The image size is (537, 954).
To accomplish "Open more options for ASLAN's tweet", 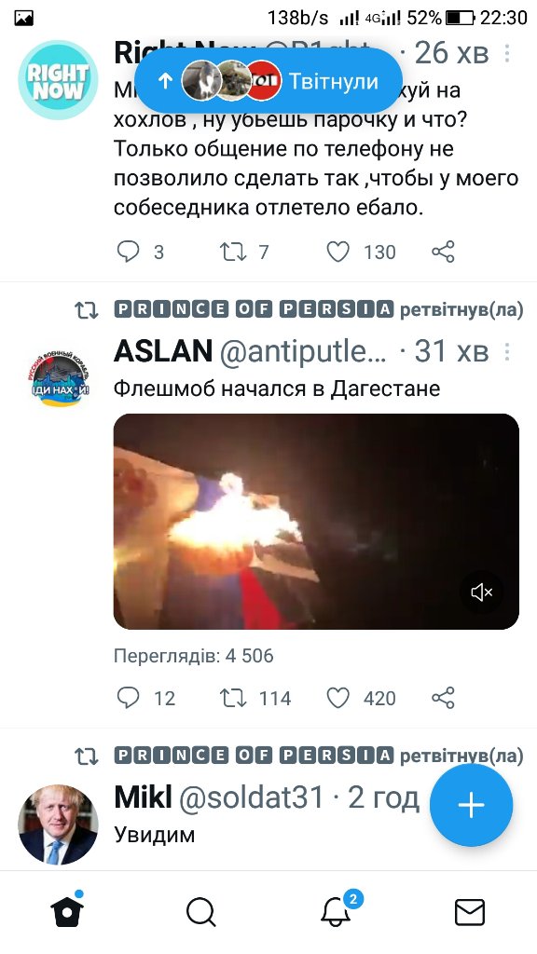I will [x=506, y=351].
